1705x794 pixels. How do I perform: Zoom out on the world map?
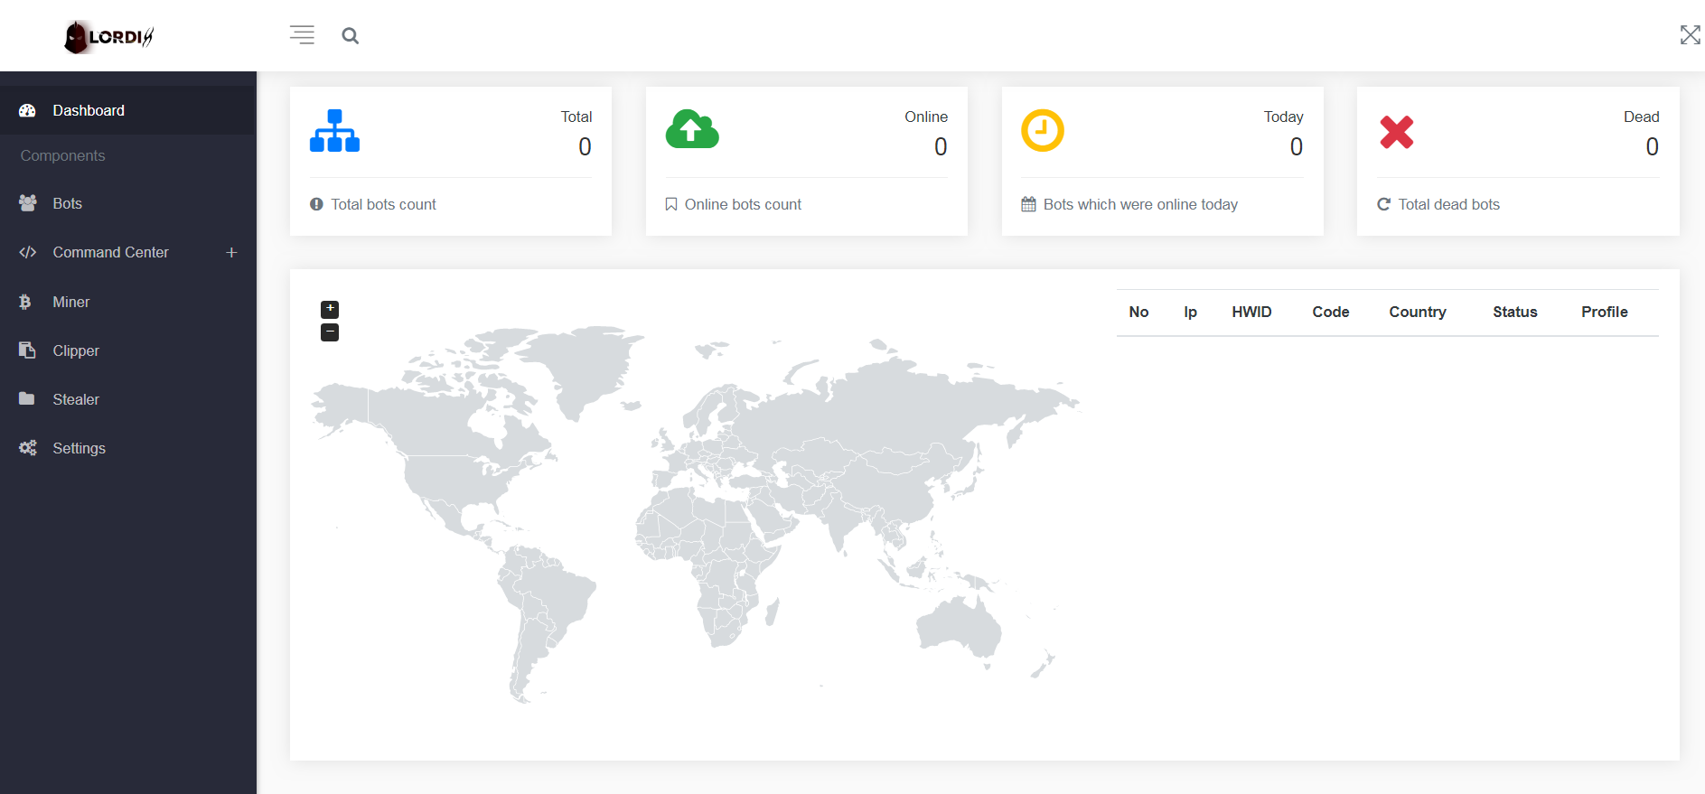pyautogui.click(x=330, y=332)
